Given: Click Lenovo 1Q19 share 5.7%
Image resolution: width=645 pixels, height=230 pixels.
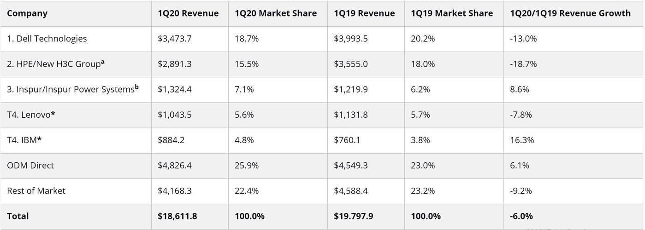Looking at the screenshot, I should click(420, 115).
